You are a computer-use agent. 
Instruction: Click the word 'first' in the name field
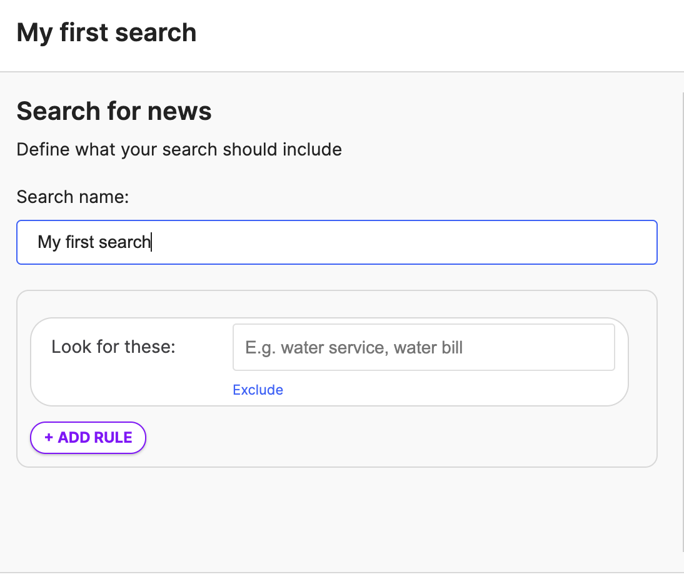(80, 242)
